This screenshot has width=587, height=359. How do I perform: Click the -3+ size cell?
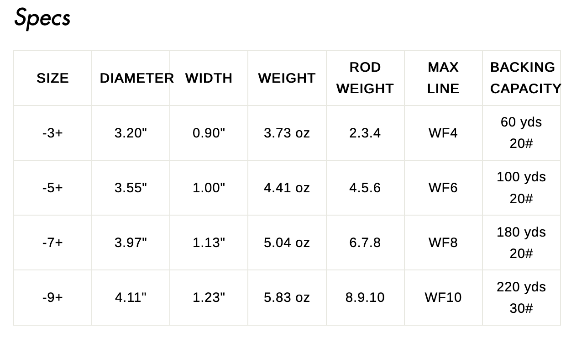tap(53, 133)
